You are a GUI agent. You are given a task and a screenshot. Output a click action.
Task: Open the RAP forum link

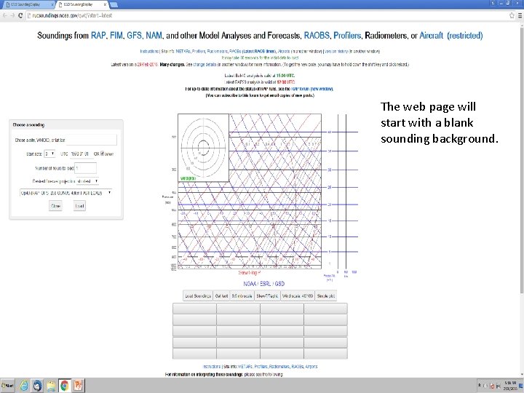pos(311,89)
